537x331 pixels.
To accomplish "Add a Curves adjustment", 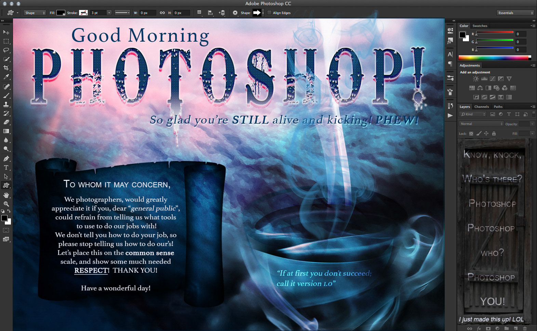I will coord(493,79).
